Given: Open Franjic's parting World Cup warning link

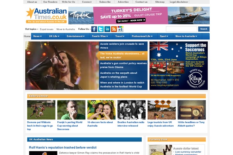Looking at the screenshot, I should [x=70, y=126].
